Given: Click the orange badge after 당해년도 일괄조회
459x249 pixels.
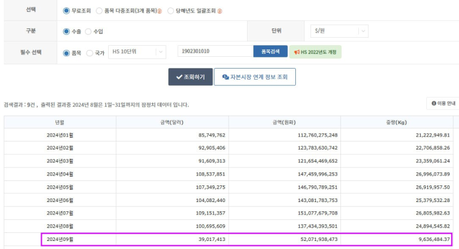Looking at the screenshot, I should tap(219, 11).
